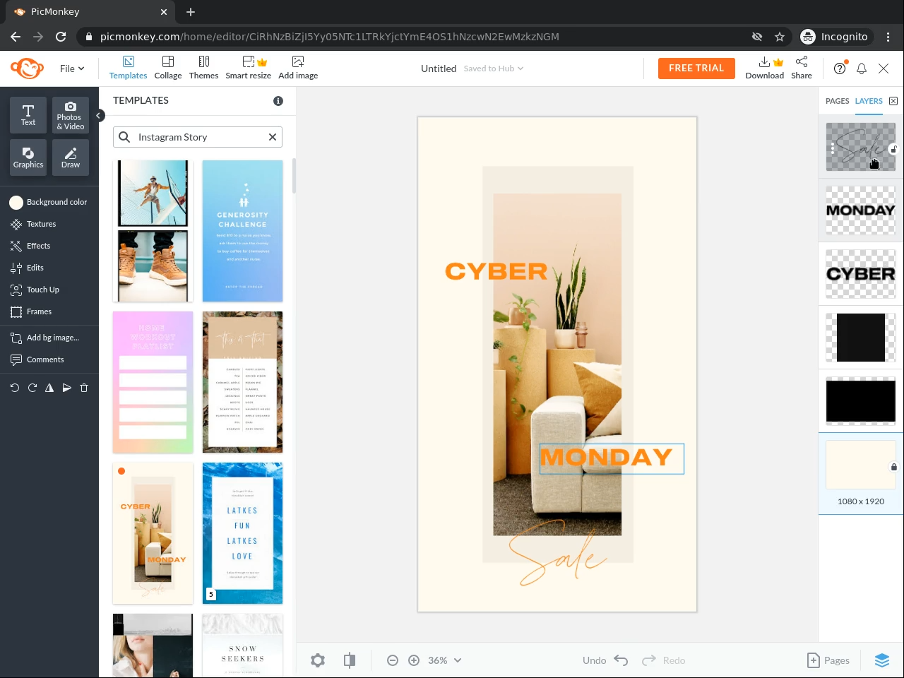Open the File dropdown menu
Screen dimensions: 904x678
click(x=71, y=69)
